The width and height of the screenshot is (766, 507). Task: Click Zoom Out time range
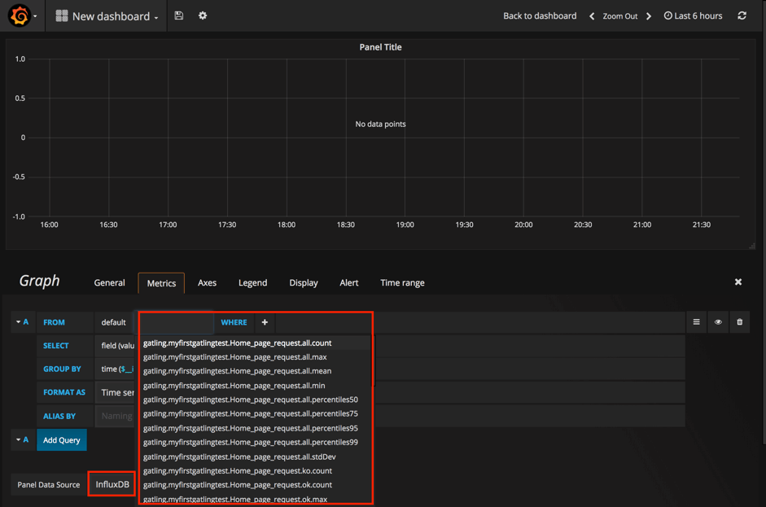(620, 16)
